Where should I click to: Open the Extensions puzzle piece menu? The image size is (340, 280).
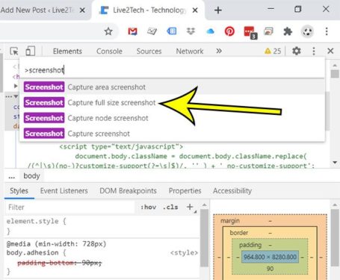288,31
